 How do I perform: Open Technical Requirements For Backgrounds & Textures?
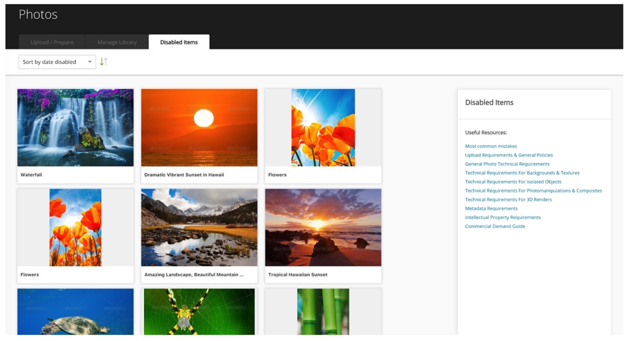click(x=522, y=173)
